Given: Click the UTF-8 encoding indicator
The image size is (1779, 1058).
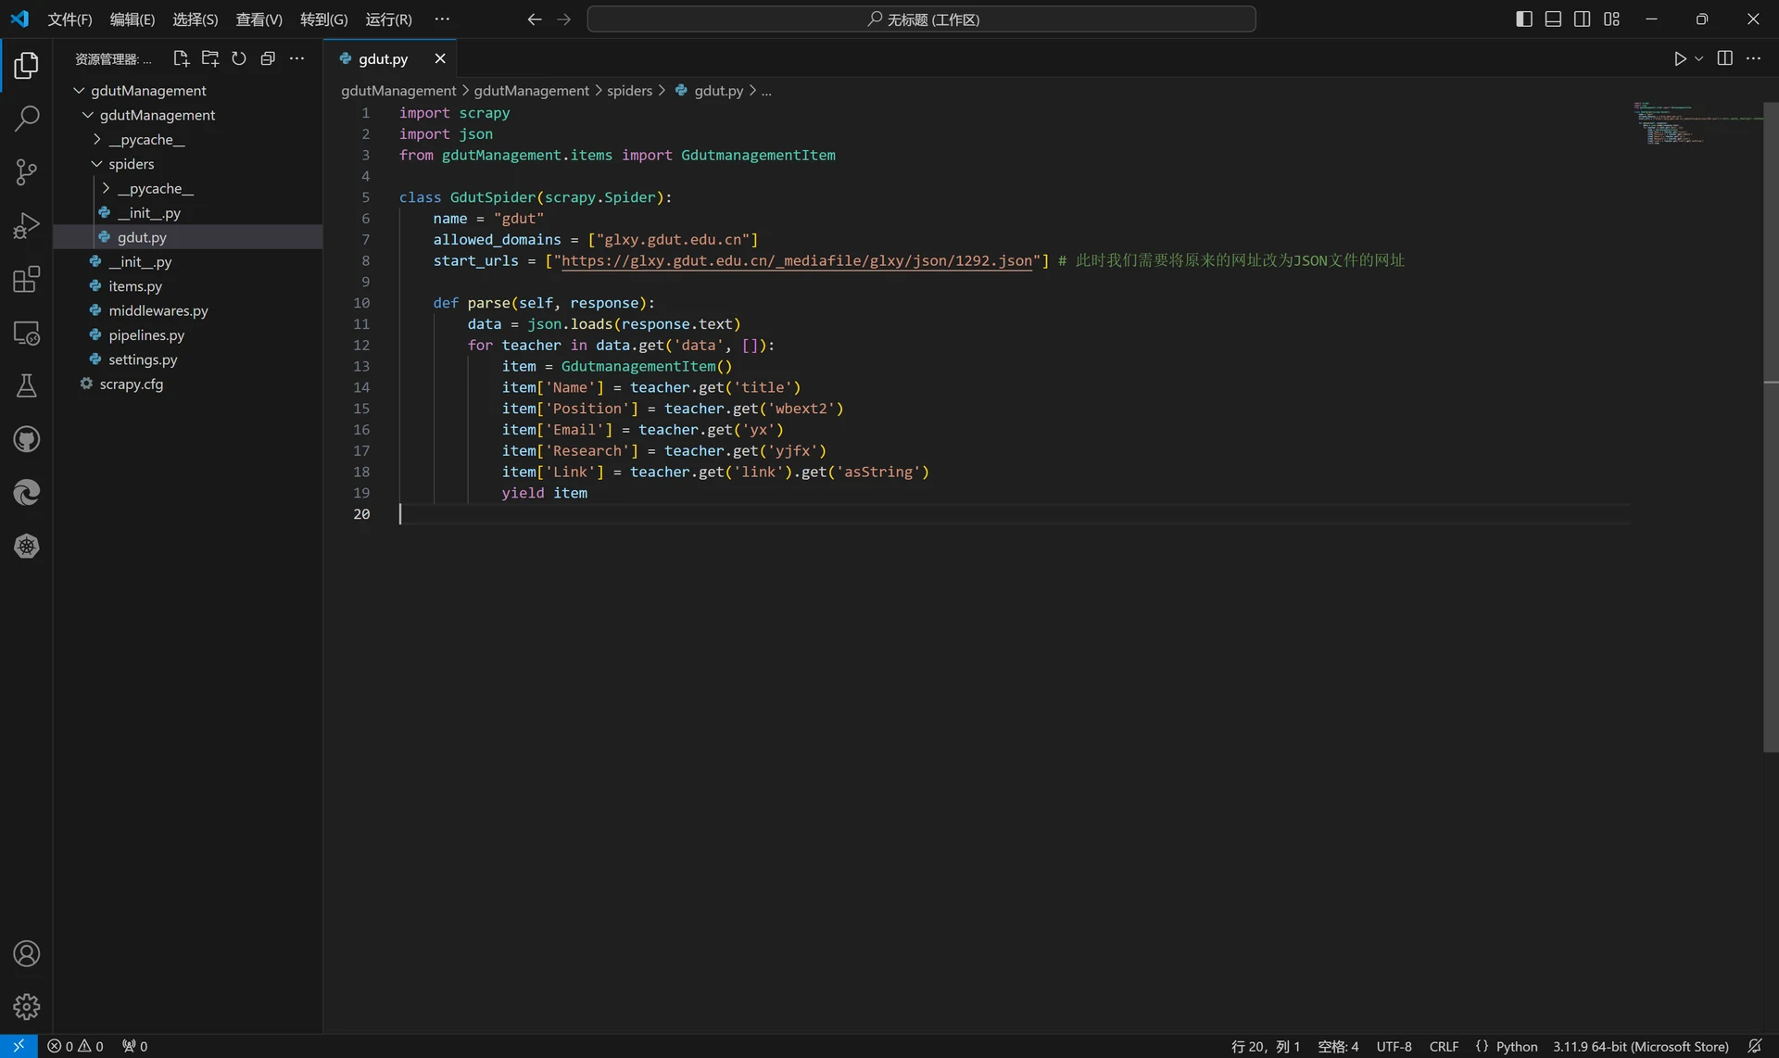Looking at the screenshot, I should click(x=1394, y=1046).
